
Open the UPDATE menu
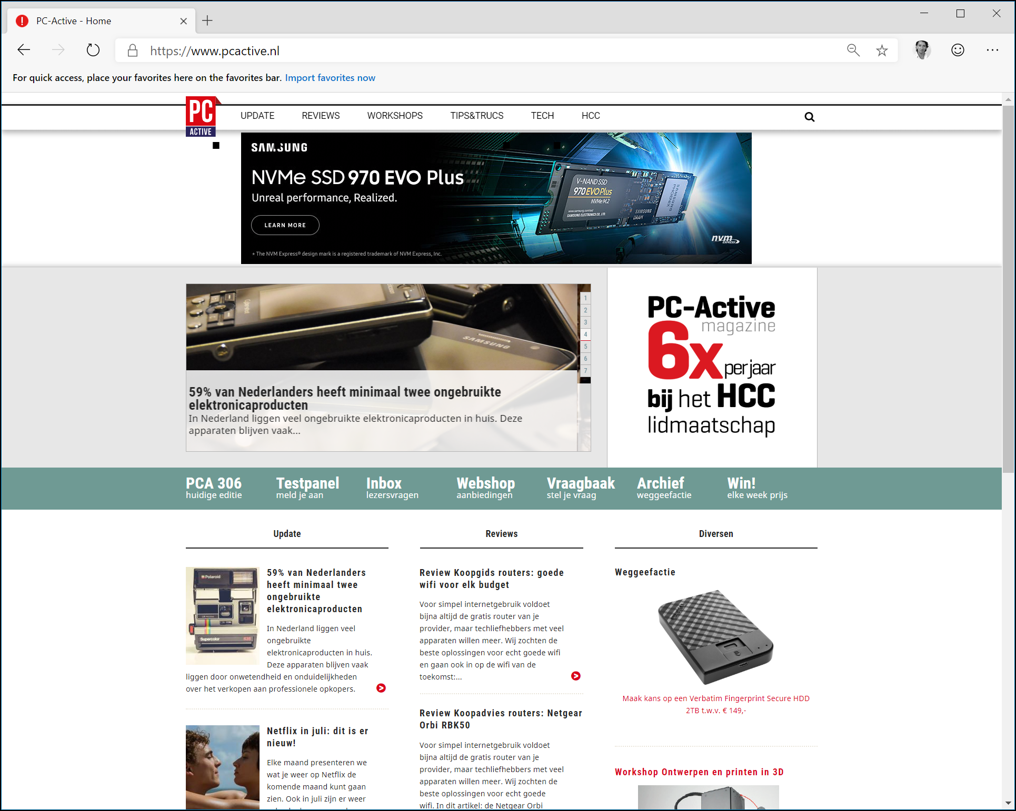[257, 116]
